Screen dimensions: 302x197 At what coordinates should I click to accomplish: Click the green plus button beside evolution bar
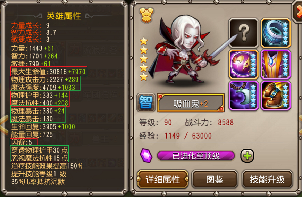(247, 156)
